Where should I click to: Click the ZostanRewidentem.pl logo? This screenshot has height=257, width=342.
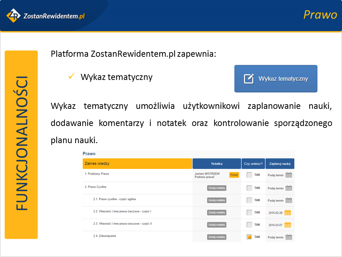coord(46,16)
